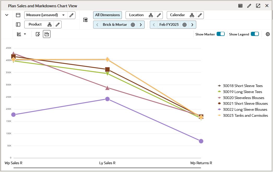The image size is (273, 172).
Task: Click the Wp Returns R axis label
Action: (201, 163)
